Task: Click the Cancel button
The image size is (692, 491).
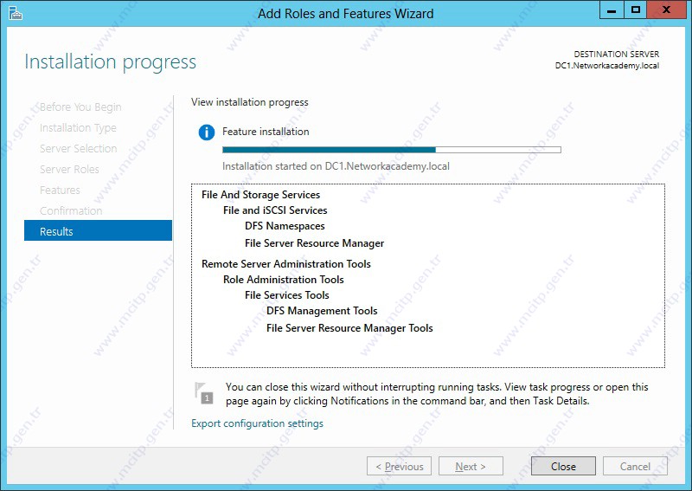Action: pos(635,466)
